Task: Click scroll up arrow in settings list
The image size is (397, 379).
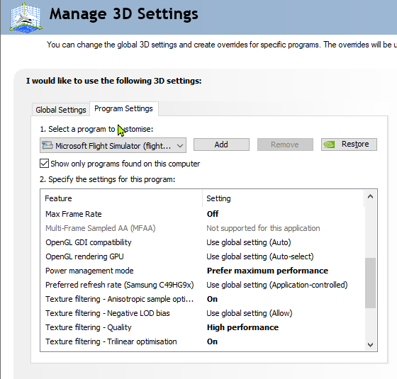Action: point(370,197)
